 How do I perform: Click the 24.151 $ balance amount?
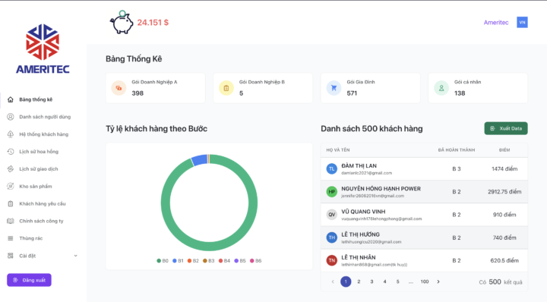tap(153, 23)
